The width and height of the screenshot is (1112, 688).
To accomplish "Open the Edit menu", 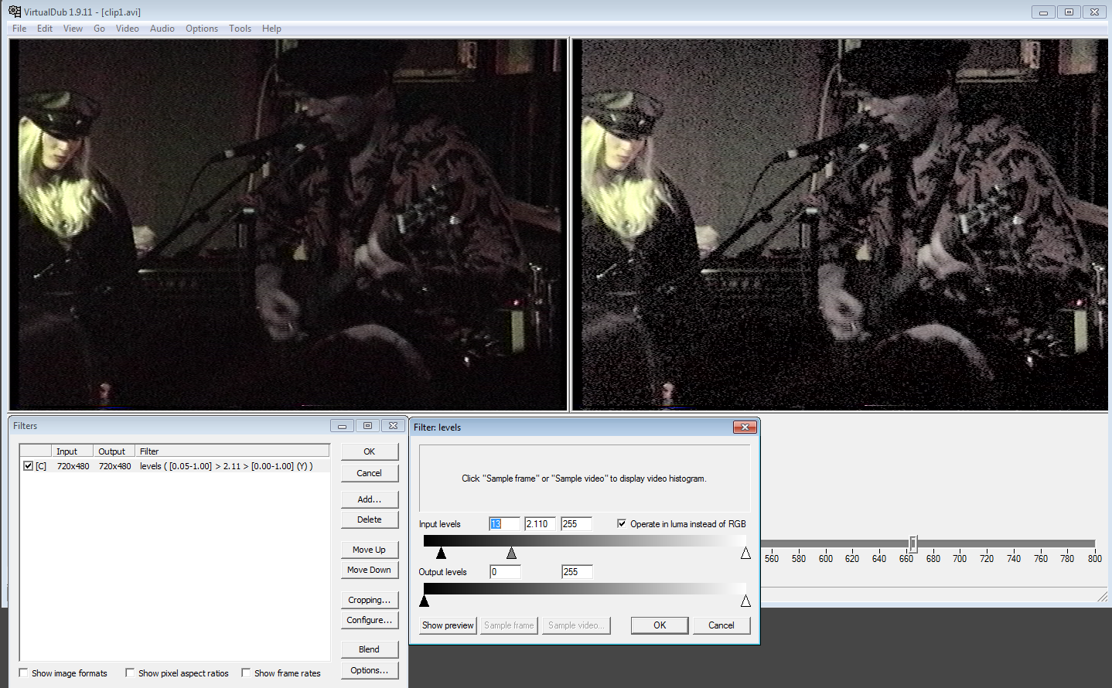I will pos(45,29).
